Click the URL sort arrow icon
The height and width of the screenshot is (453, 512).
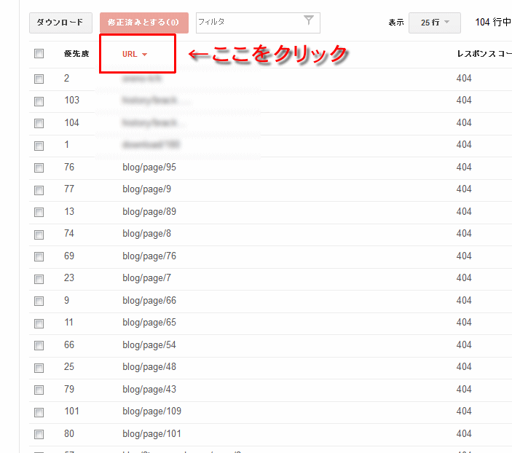(x=145, y=55)
